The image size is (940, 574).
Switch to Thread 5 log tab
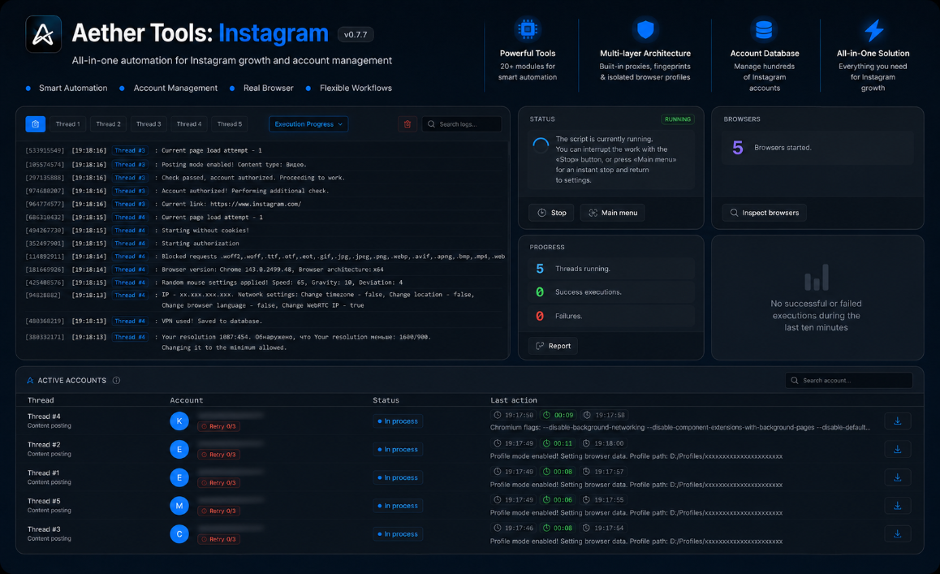(x=230, y=124)
